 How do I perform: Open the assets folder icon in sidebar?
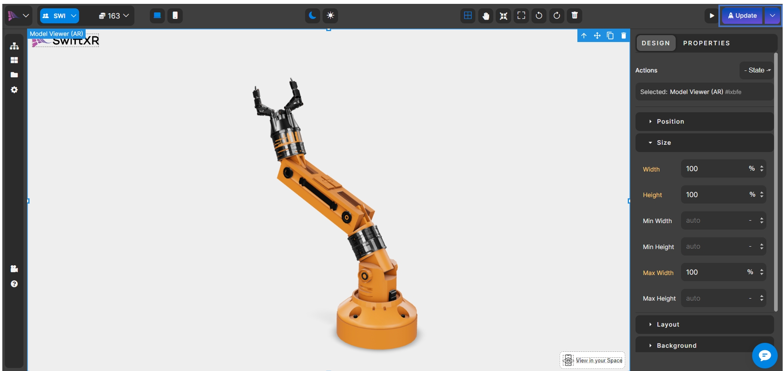coord(14,75)
